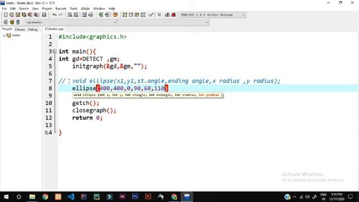Click the Open file toolbar icon

tap(11, 15)
